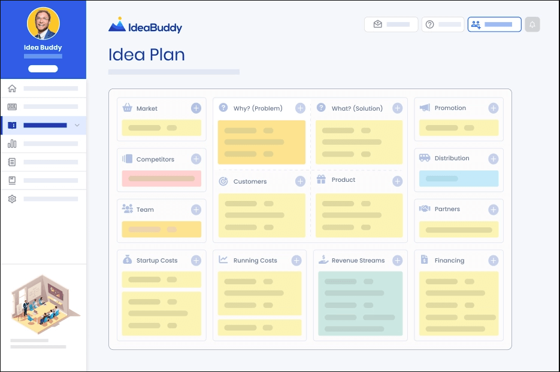Click the Customers target icon
This screenshot has width=560, height=372.
[223, 181]
